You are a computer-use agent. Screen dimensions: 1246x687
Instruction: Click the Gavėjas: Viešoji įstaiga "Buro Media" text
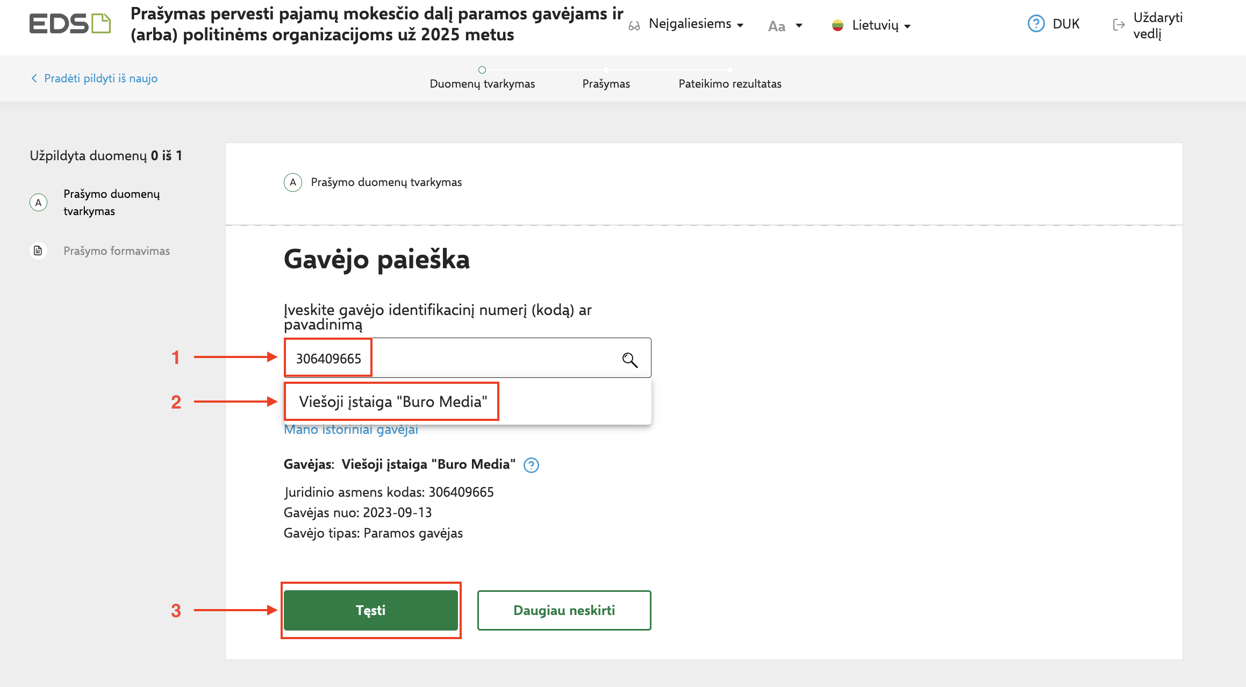coord(399,464)
